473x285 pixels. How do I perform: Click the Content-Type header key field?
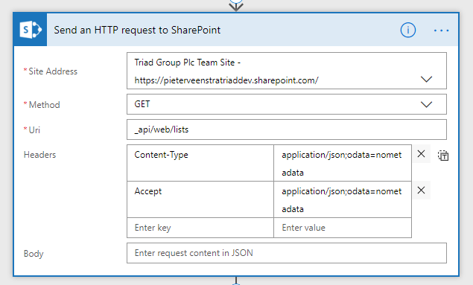coord(200,163)
